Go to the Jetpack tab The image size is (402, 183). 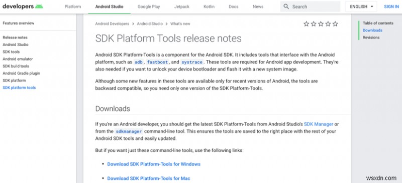click(x=182, y=6)
